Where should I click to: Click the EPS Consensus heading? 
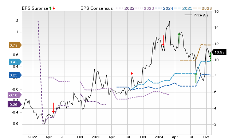tap(96, 8)
